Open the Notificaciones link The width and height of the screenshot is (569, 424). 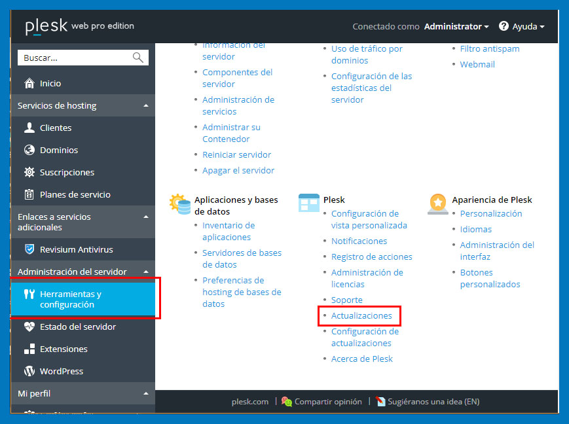tap(359, 241)
